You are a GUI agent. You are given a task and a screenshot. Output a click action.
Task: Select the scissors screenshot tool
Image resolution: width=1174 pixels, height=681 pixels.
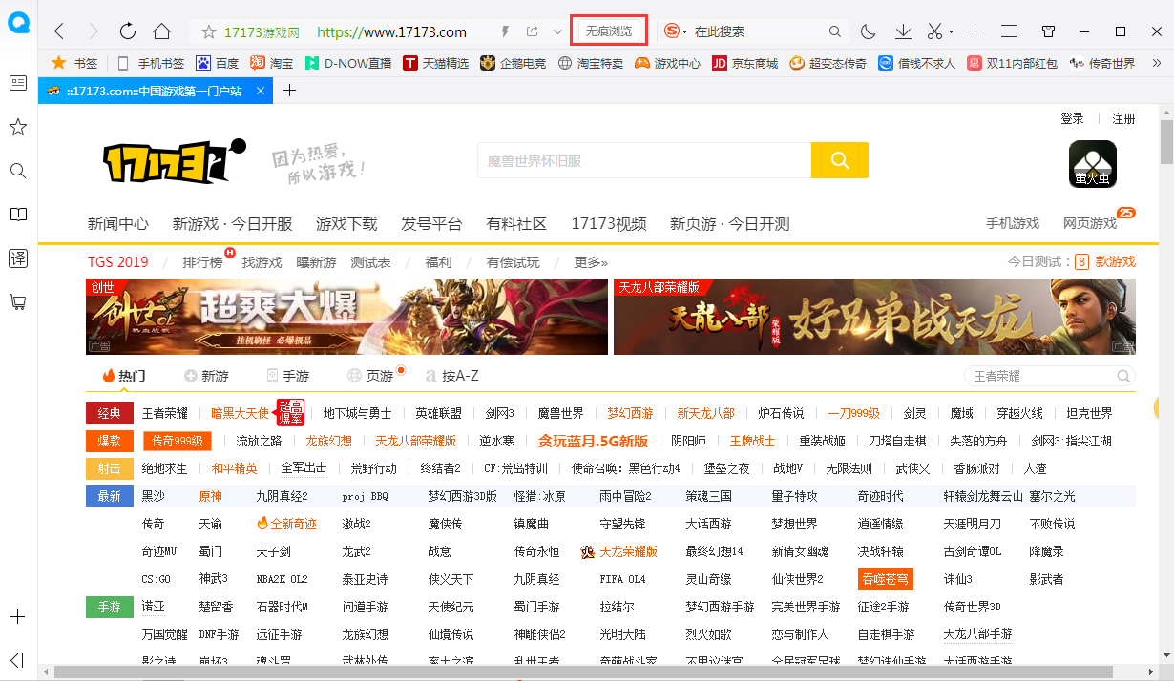tap(933, 31)
